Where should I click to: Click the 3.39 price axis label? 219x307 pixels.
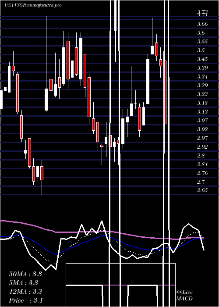coord(202,68)
